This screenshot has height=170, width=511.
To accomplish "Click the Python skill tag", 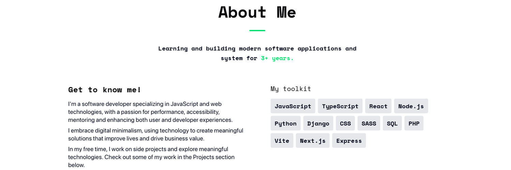I will click(285, 123).
